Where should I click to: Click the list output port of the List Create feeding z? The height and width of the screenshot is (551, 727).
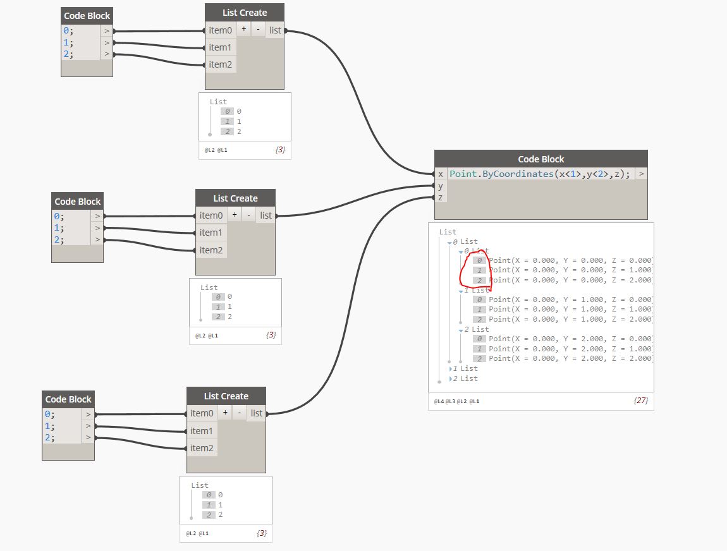point(257,413)
